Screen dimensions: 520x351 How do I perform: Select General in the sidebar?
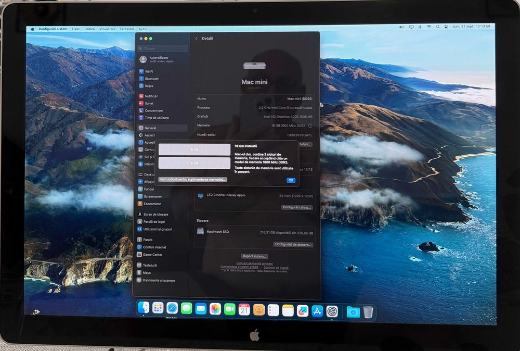click(163, 128)
